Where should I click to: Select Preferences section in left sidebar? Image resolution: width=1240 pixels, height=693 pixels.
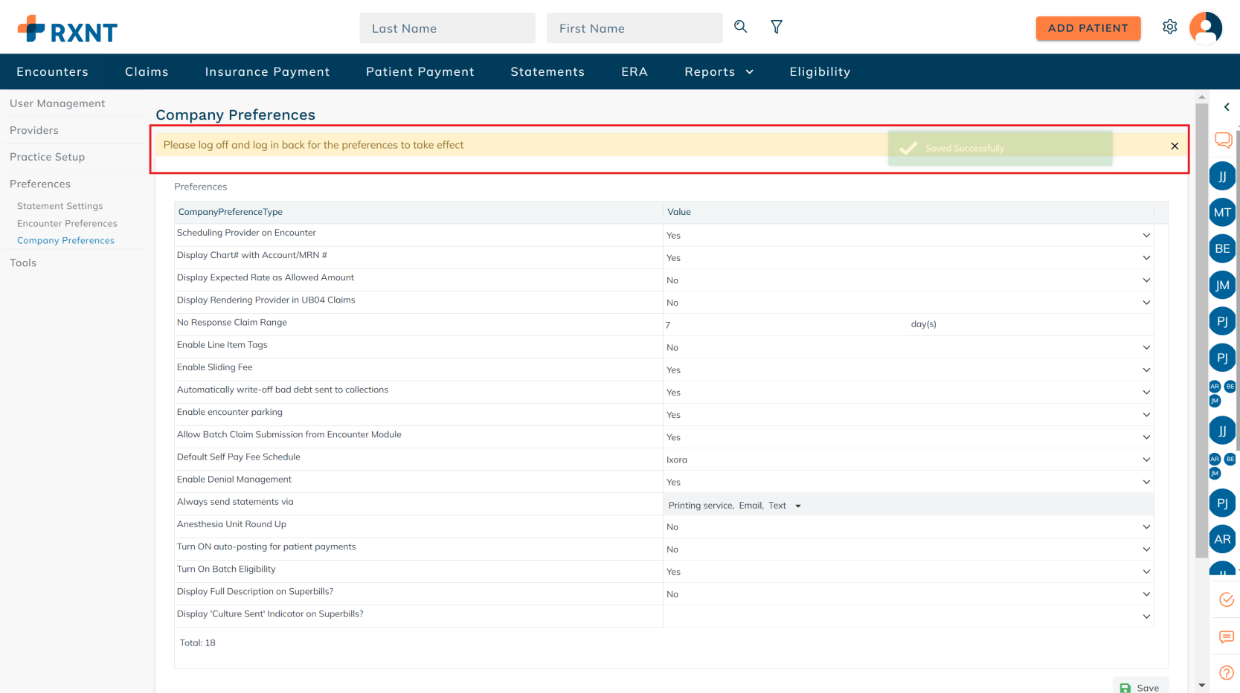(40, 184)
